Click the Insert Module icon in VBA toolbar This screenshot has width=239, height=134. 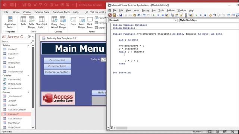click(x=114, y=15)
